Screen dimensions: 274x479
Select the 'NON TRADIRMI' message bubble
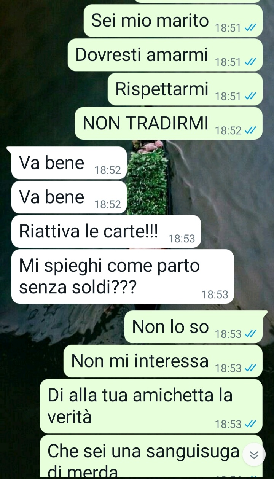pyautogui.click(x=169, y=124)
